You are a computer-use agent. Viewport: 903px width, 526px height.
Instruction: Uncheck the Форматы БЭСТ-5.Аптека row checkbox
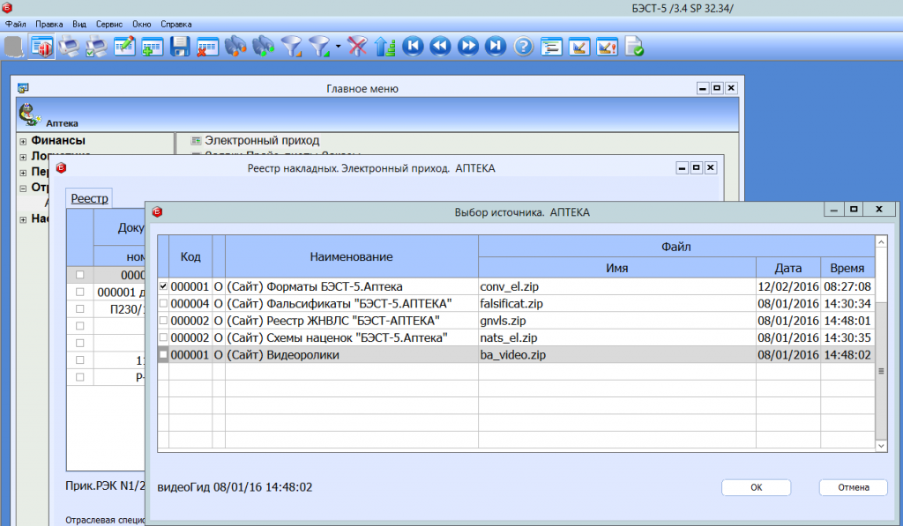(x=163, y=287)
